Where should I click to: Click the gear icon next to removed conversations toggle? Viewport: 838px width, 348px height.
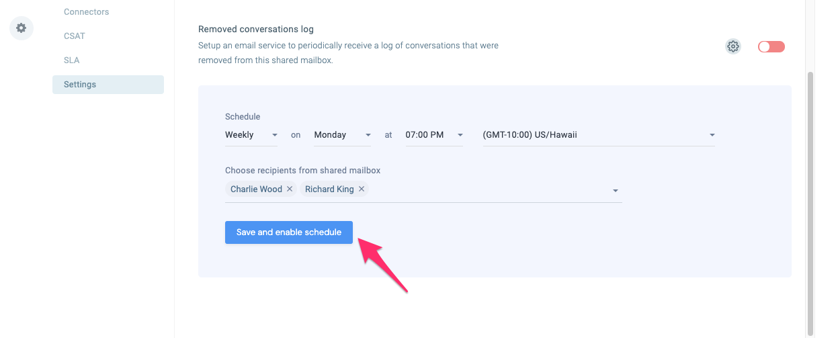click(733, 46)
